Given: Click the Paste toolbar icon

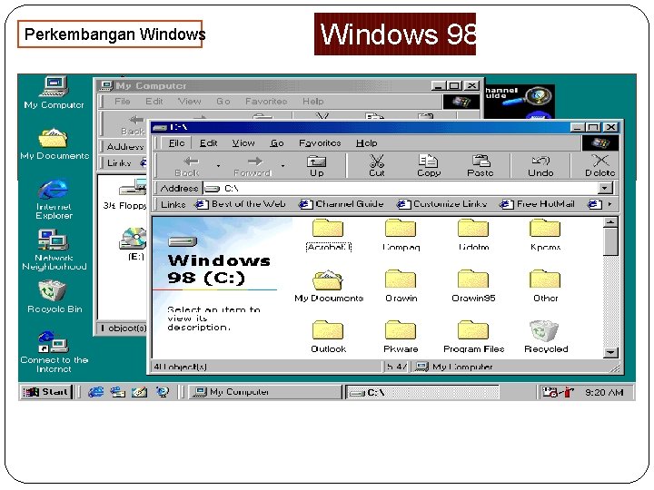Looking at the screenshot, I should click(x=481, y=166).
